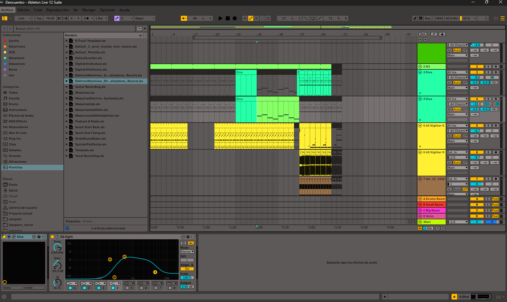
Task: Toggle the scale mode icon
Action: [x=117, y=18]
